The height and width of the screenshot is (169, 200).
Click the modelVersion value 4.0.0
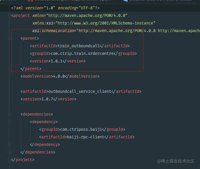pos(59,76)
